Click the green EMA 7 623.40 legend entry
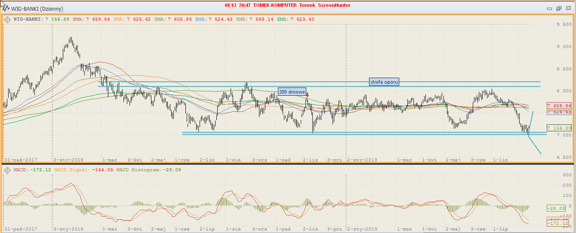The image size is (576, 233). point(296,19)
